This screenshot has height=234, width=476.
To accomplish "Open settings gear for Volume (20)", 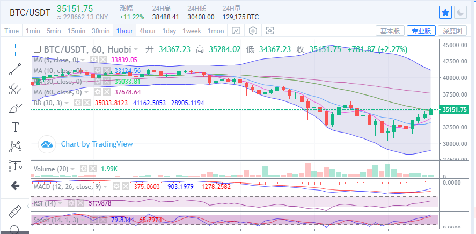I will (84, 169).
